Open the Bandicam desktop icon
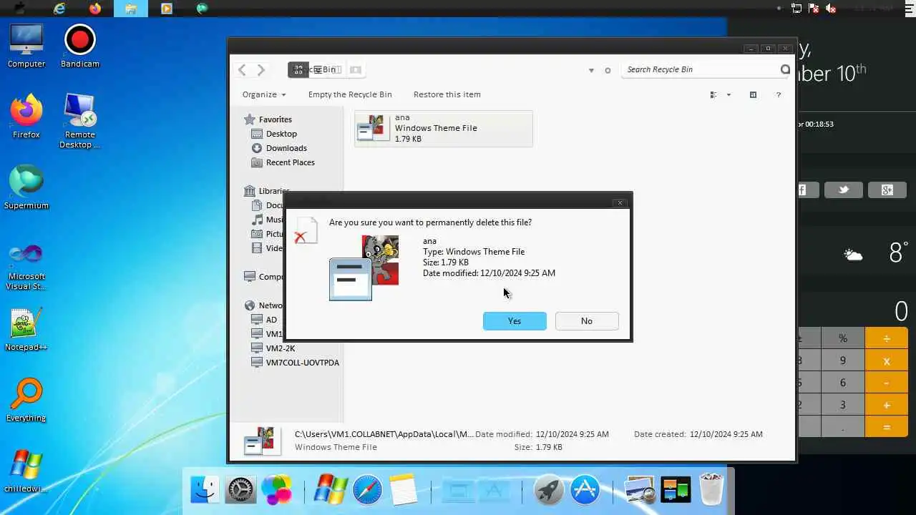 coord(80,44)
